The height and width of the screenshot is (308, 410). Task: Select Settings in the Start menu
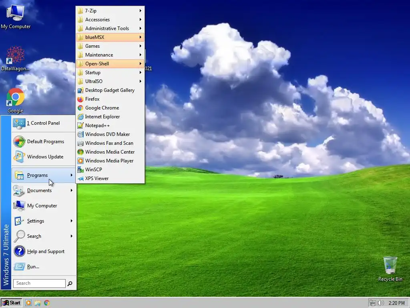tap(43, 221)
